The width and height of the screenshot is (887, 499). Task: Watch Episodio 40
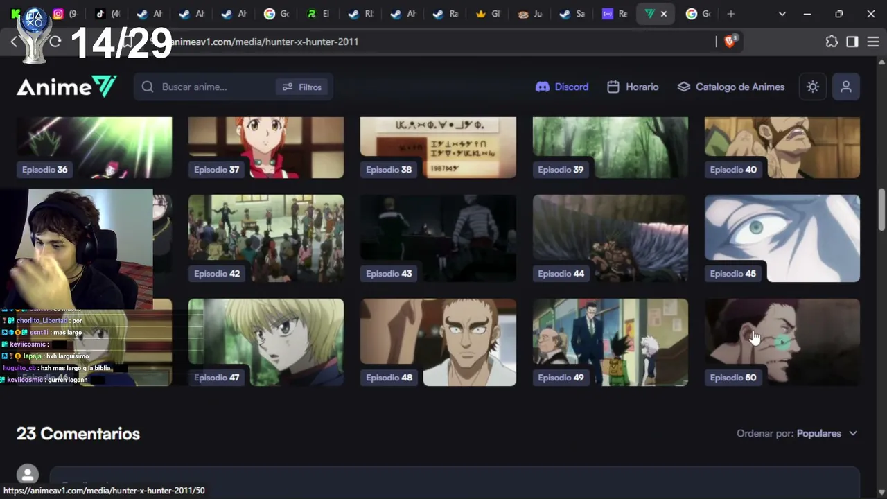[x=782, y=148]
